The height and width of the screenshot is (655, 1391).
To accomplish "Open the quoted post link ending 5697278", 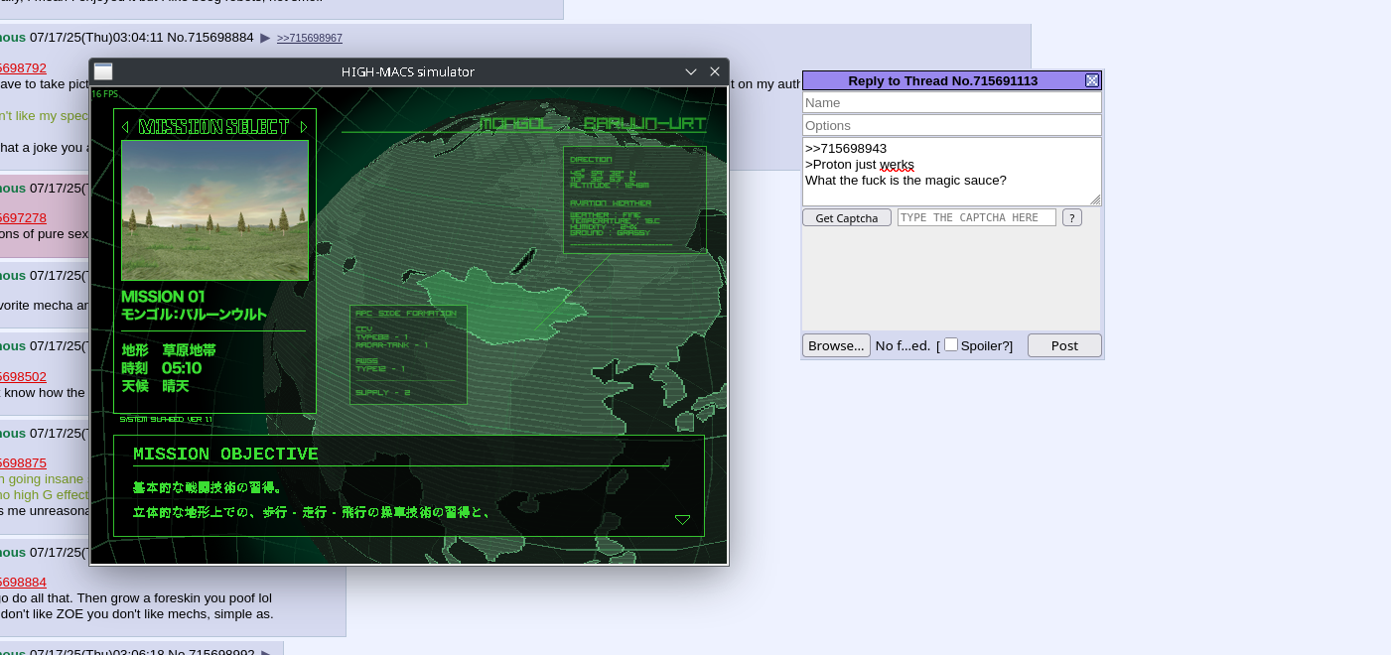I will click(x=23, y=218).
